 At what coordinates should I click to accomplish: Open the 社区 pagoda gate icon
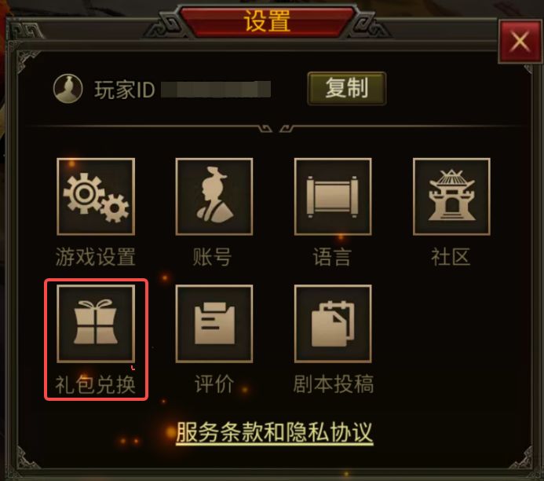451,196
